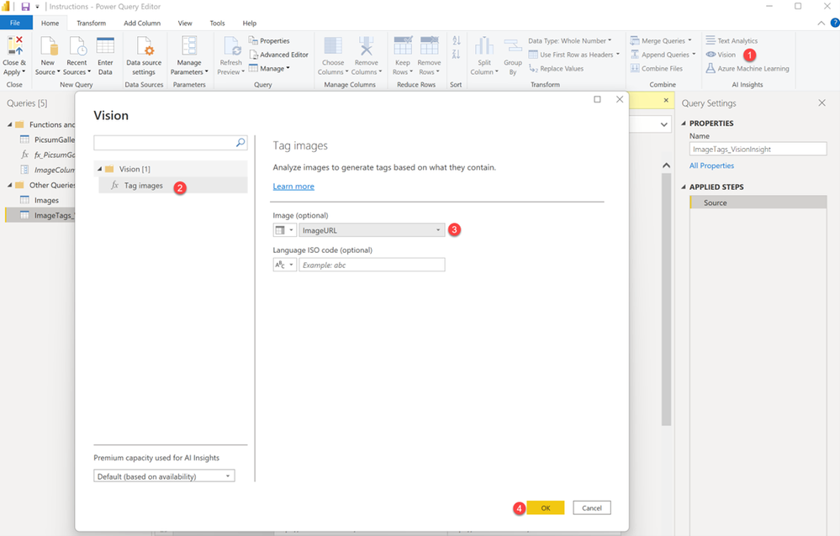Select the Images query
The width and height of the screenshot is (840, 536).
[x=46, y=200]
